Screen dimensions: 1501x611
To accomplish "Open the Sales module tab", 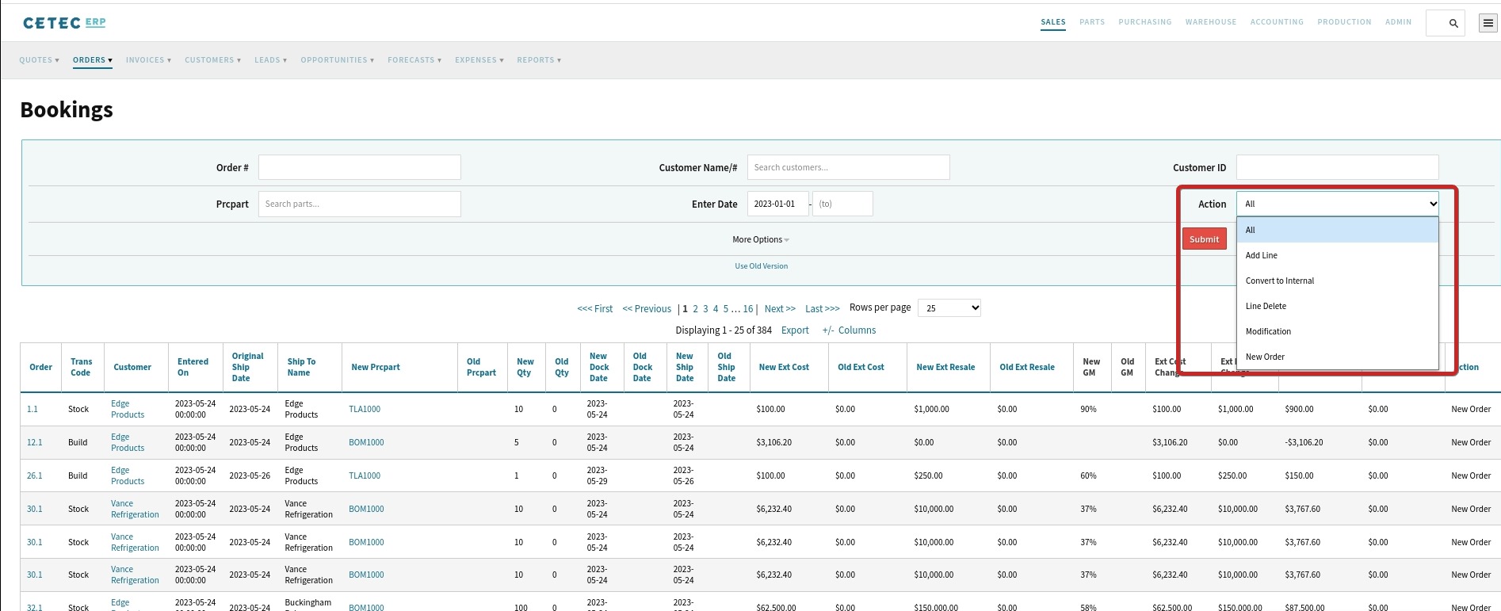I will tap(1053, 22).
